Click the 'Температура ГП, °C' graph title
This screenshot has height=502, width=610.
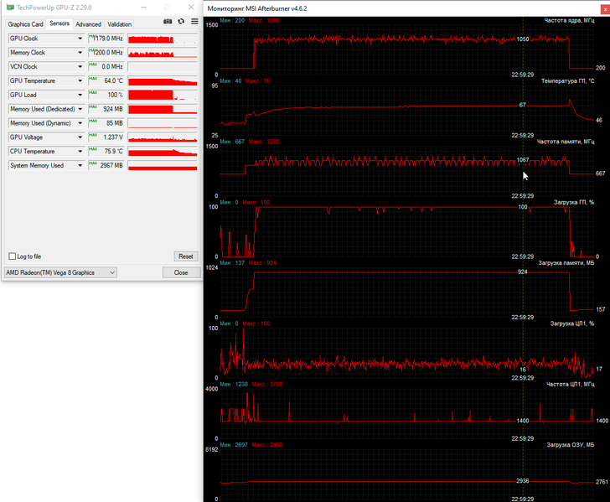[567, 81]
